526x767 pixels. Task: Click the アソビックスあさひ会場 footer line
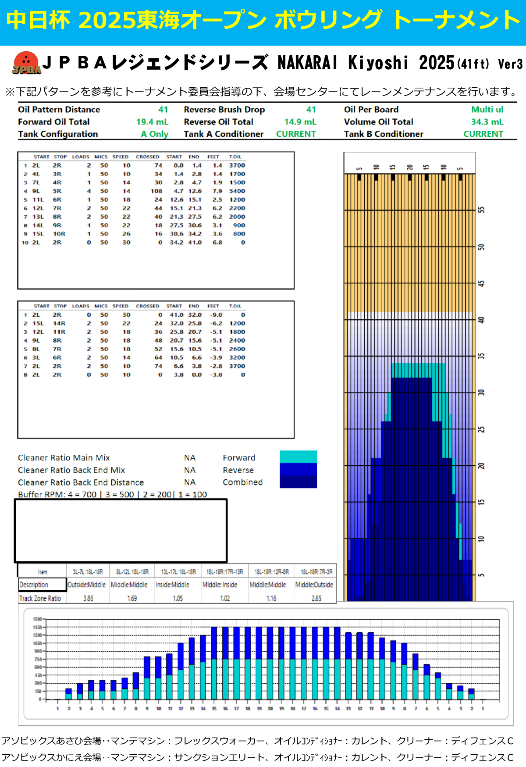(258, 741)
